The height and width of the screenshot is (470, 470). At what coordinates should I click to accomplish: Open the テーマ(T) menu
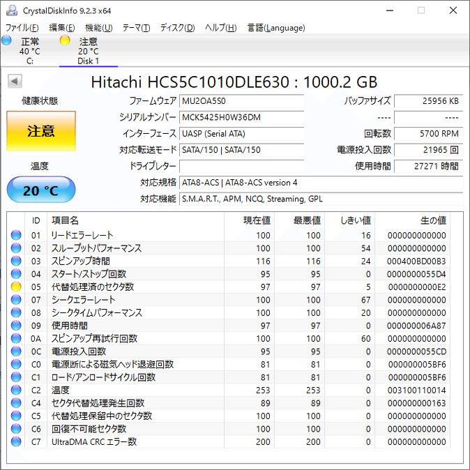click(136, 28)
